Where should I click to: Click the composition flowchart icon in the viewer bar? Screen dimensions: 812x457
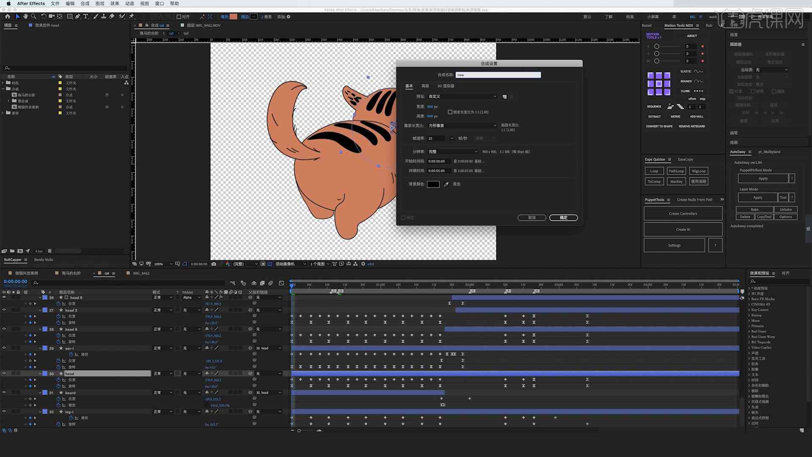[355, 264]
